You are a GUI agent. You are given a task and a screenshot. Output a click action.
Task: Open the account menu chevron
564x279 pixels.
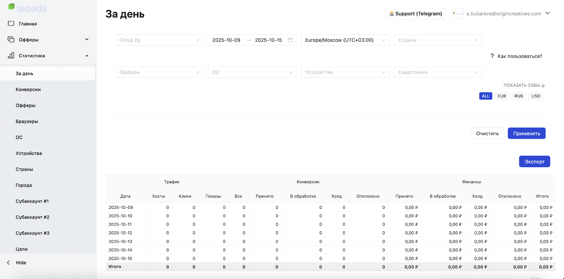tap(547, 13)
